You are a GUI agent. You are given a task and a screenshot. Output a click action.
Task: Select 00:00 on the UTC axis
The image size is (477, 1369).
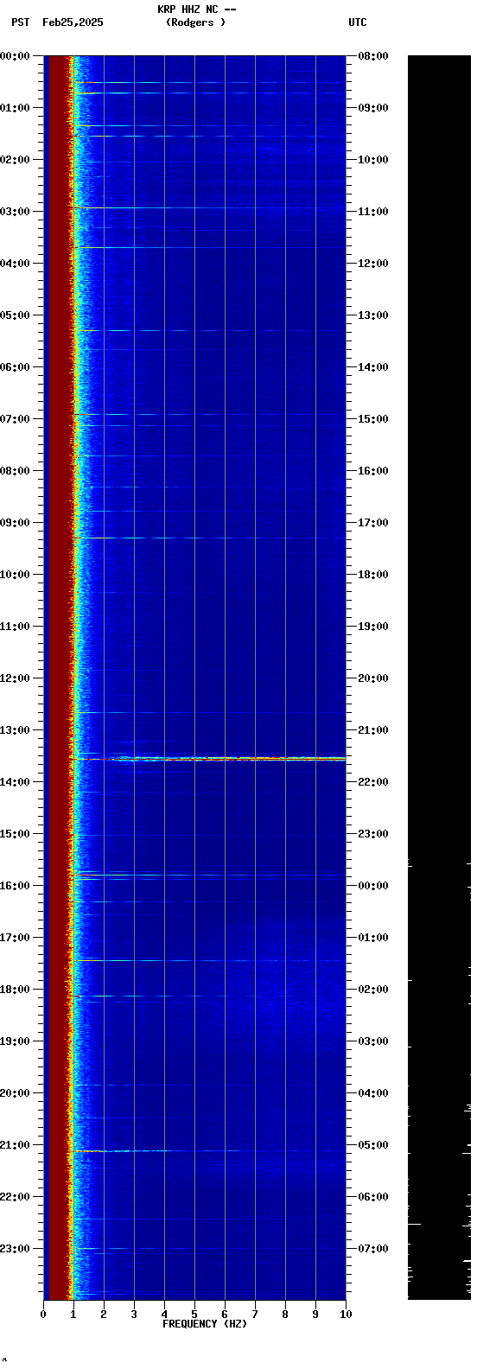[x=373, y=886]
